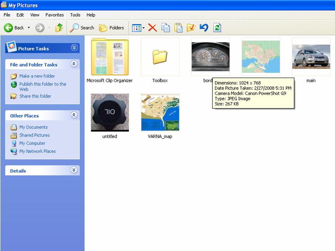This screenshot has width=335, height=251.
Task: Expand the Details panel chevron
Action: click(74, 170)
